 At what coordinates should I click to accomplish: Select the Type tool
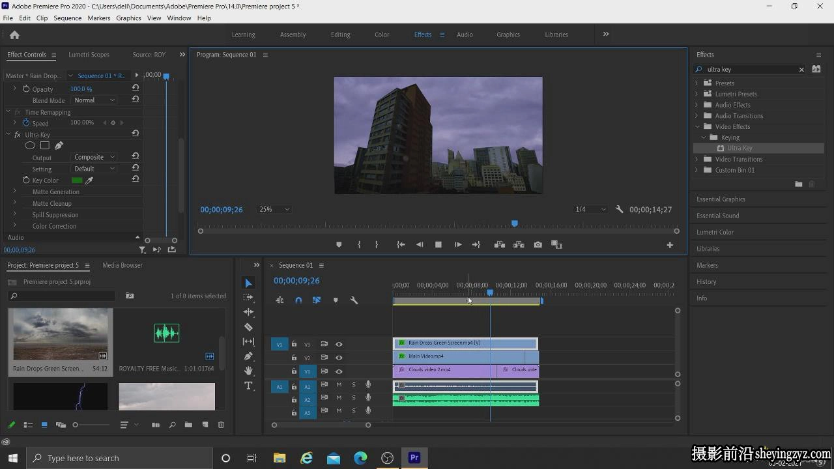pyautogui.click(x=248, y=386)
